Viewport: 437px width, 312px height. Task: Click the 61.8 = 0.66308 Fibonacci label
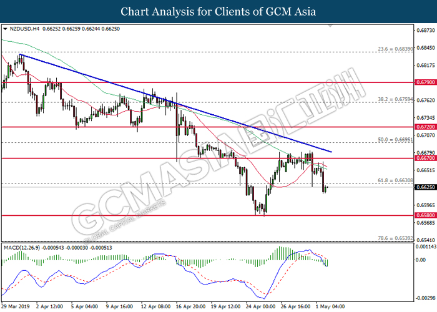(x=395, y=180)
